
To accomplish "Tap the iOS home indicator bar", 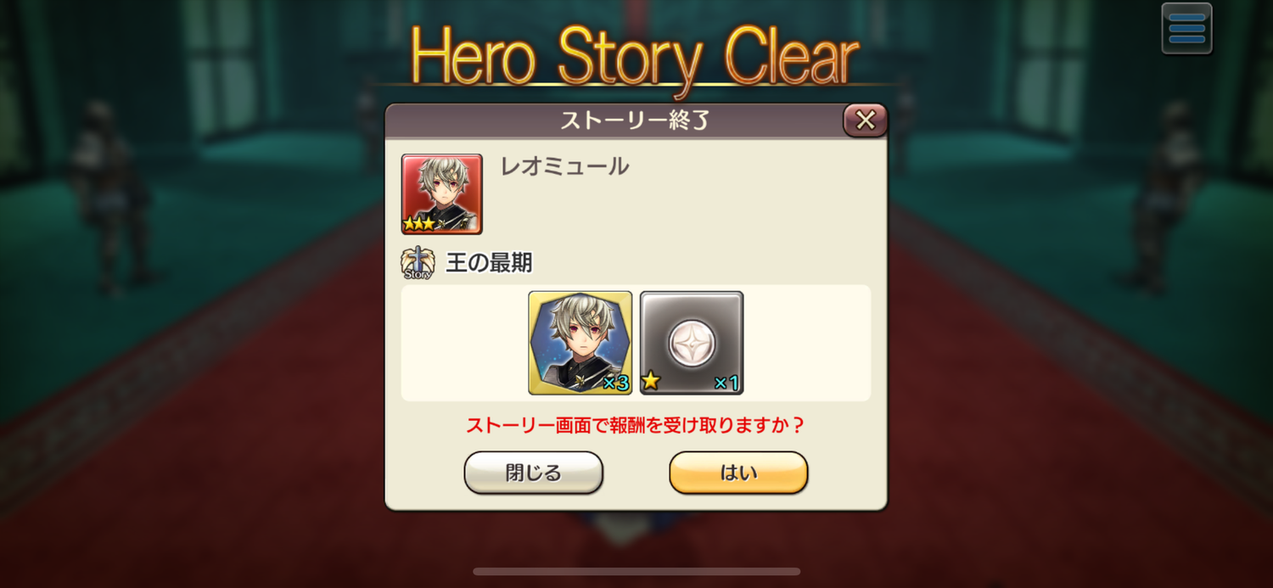I will coord(636,572).
